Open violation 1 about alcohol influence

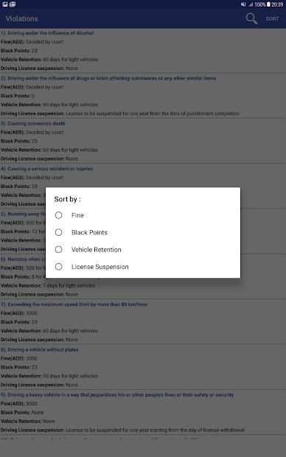[x=47, y=33]
